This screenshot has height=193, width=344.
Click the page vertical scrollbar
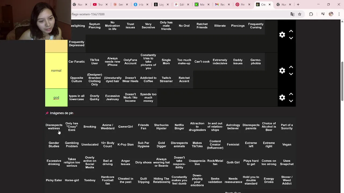[342, 81]
